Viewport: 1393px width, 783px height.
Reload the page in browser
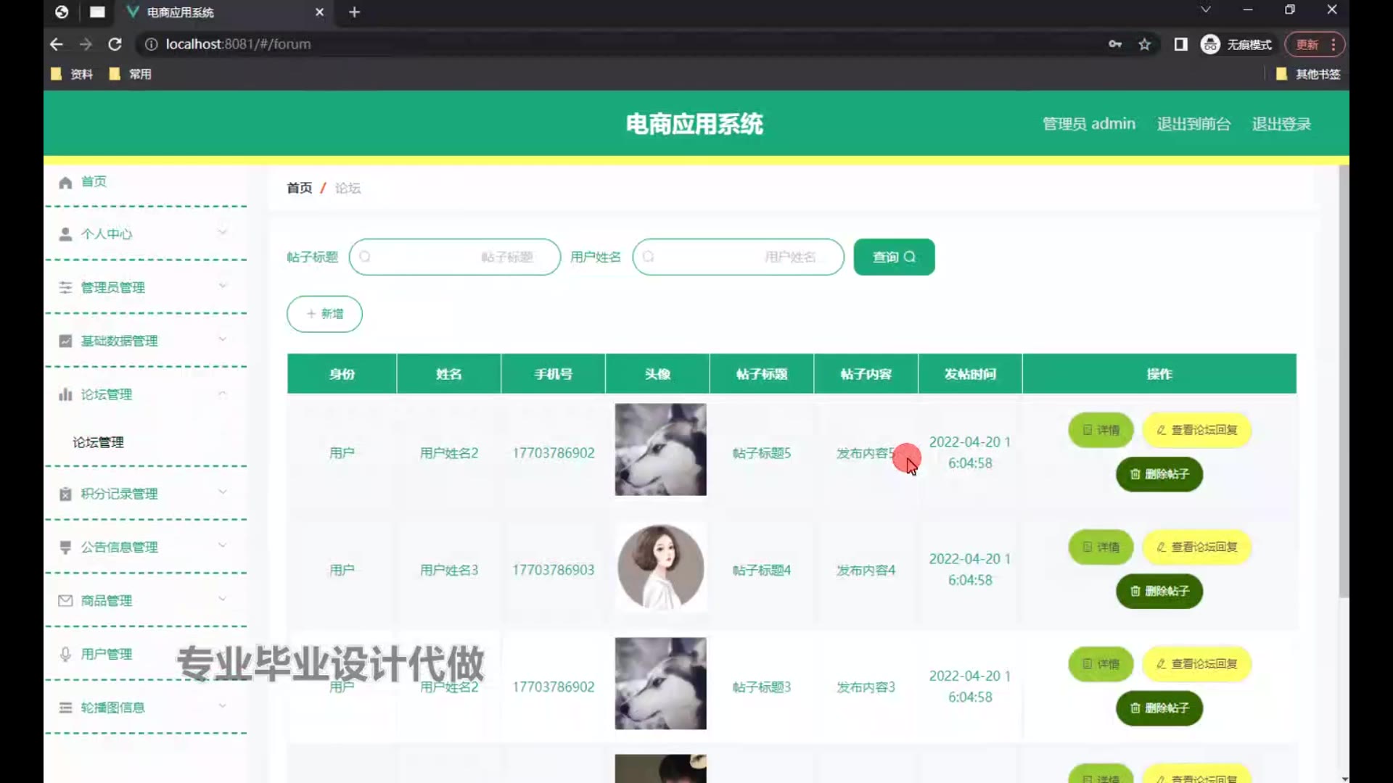point(115,44)
